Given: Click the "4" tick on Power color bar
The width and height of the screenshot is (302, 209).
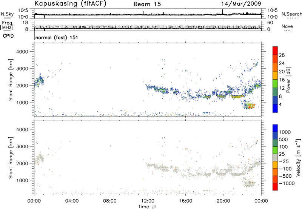Looking at the screenshot, I should 280,104.
